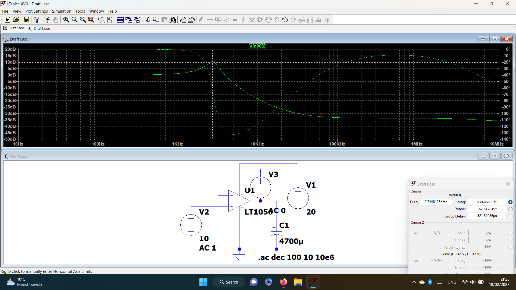Select the label net tool
This screenshot has height=290, width=516.
(x=218, y=20)
